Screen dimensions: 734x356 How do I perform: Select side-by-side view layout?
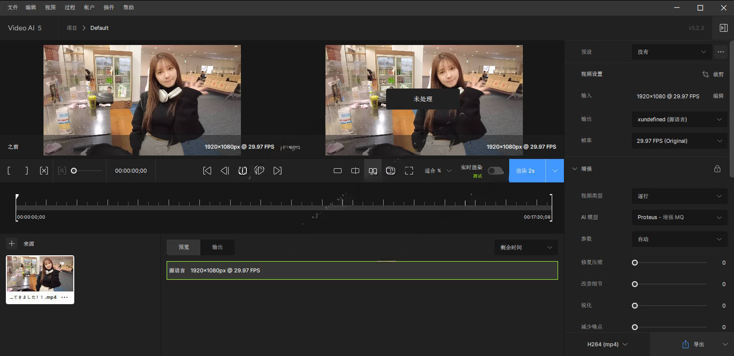[x=373, y=171]
